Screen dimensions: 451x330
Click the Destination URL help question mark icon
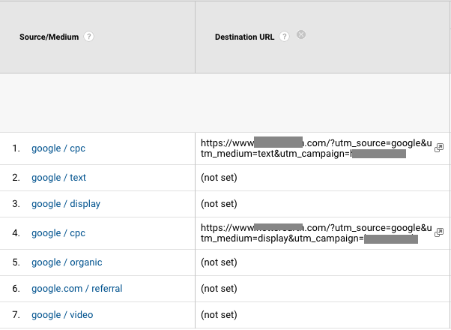[x=284, y=36]
